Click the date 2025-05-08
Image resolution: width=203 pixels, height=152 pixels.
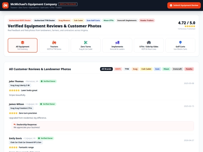189,83
